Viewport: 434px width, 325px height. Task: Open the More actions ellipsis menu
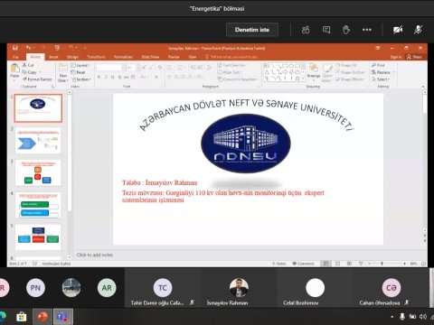pyautogui.click(x=367, y=30)
